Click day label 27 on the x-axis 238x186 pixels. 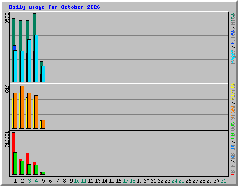click(x=195, y=181)
